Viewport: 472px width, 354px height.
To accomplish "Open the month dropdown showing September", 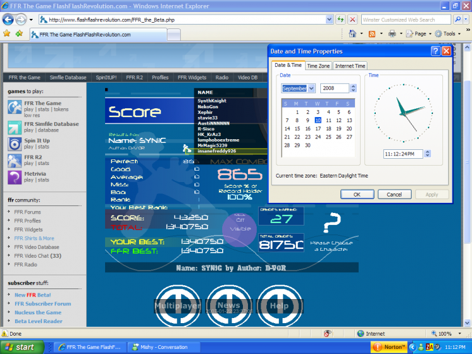I will [298, 89].
